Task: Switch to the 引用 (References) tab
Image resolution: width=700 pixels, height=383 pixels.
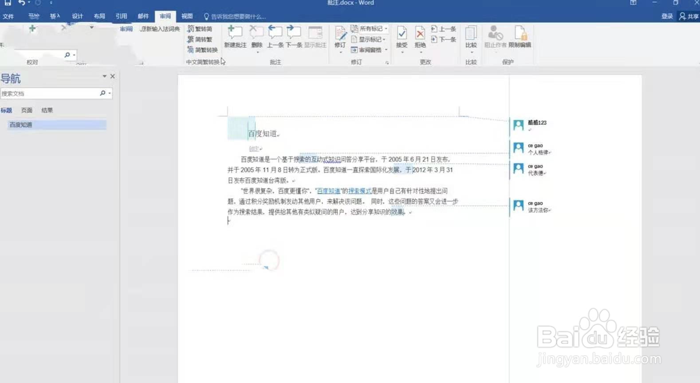Action: pyautogui.click(x=121, y=16)
